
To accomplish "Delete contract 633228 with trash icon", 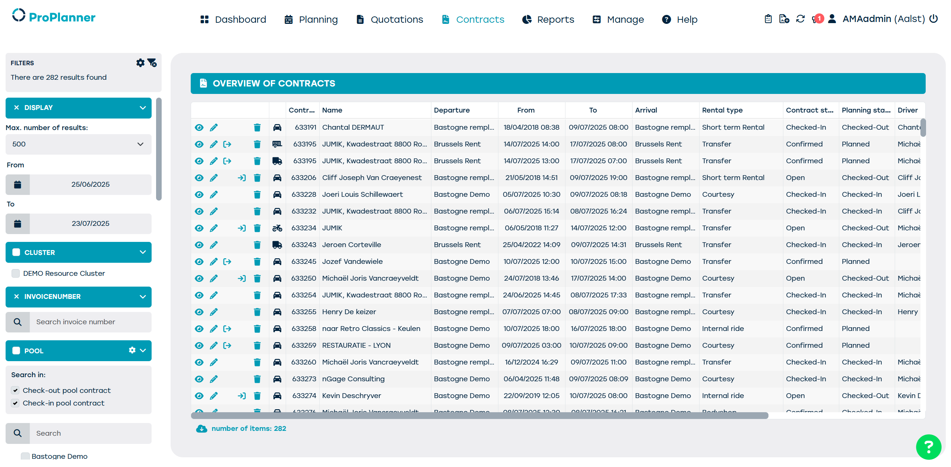I will pyautogui.click(x=257, y=195).
